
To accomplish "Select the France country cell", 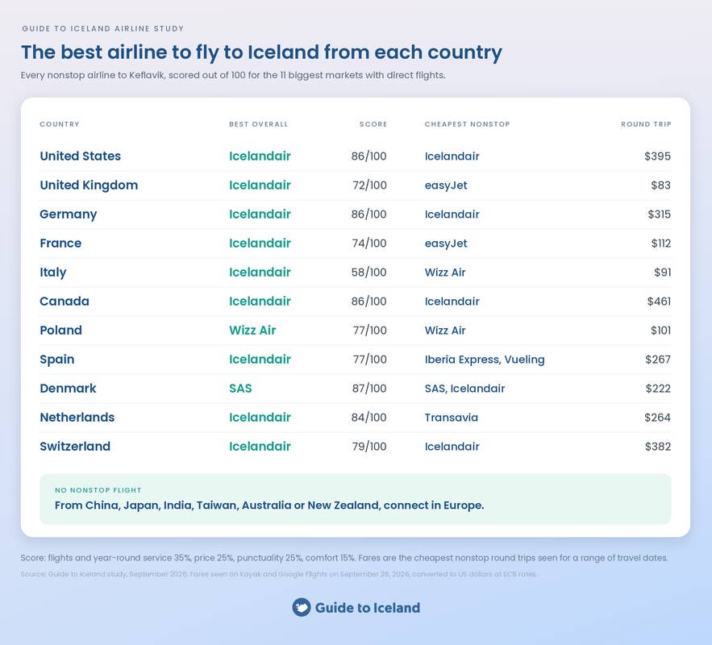I will click(60, 243).
